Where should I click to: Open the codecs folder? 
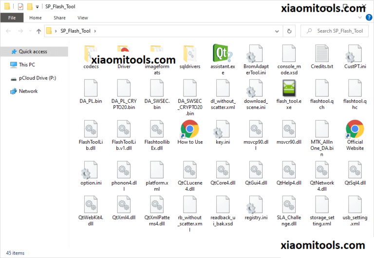[x=91, y=54]
